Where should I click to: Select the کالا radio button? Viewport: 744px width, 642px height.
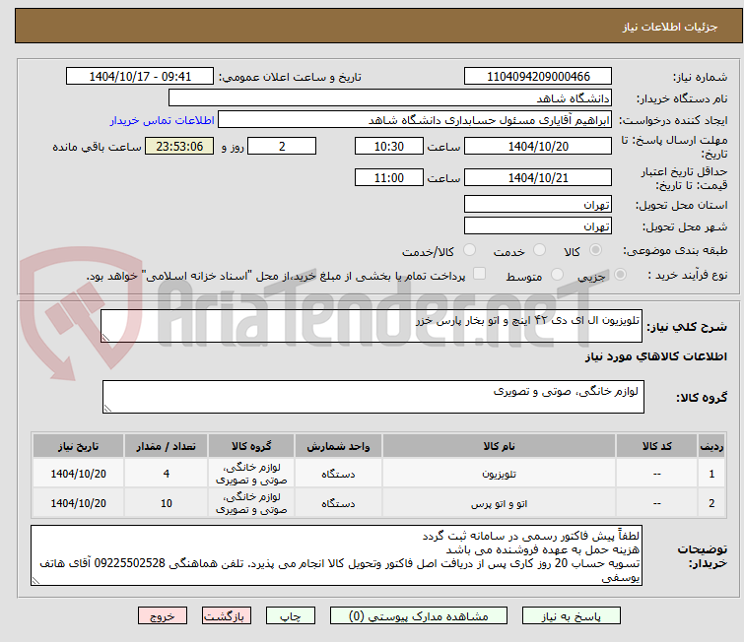pos(595,250)
